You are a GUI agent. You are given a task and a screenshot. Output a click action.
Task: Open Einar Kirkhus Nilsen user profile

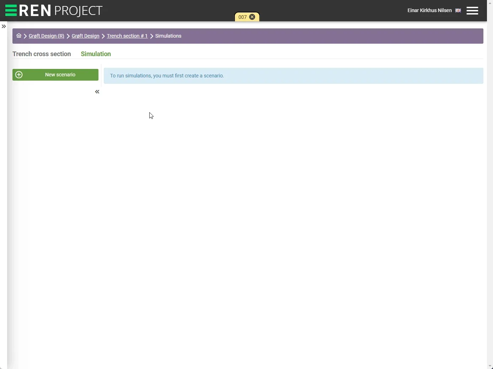point(429,10)
